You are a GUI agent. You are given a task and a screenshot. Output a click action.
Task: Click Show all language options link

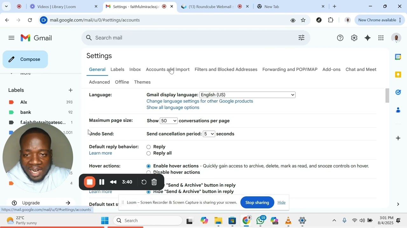(x=173, y=107)
